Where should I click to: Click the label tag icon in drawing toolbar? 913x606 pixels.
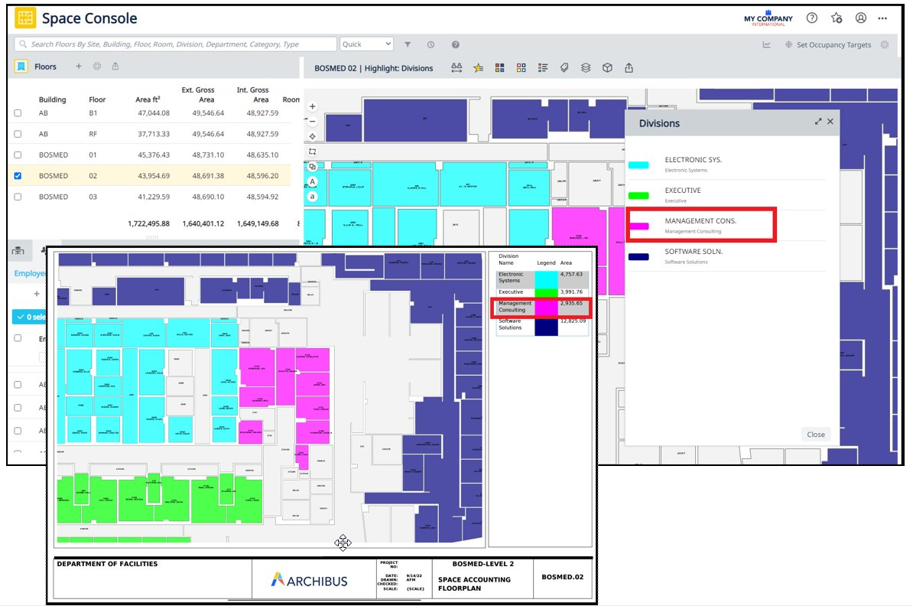tap(564, 67)
